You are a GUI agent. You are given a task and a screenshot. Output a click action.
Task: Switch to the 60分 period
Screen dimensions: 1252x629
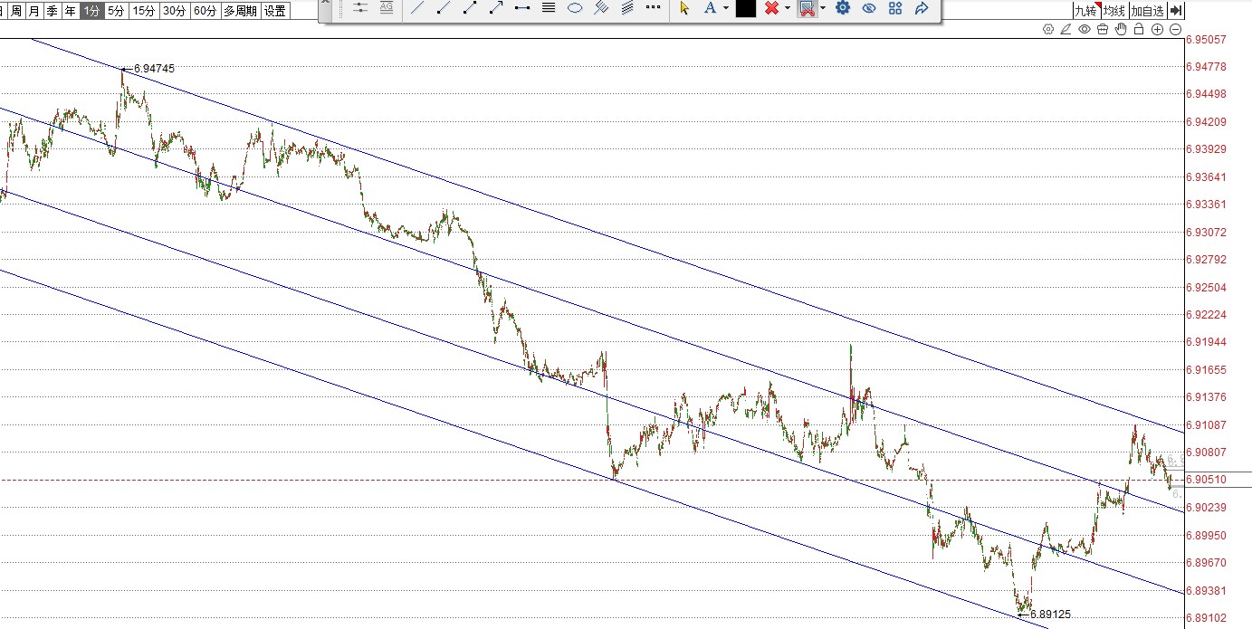pyautogui.click(x=205, y=11)
